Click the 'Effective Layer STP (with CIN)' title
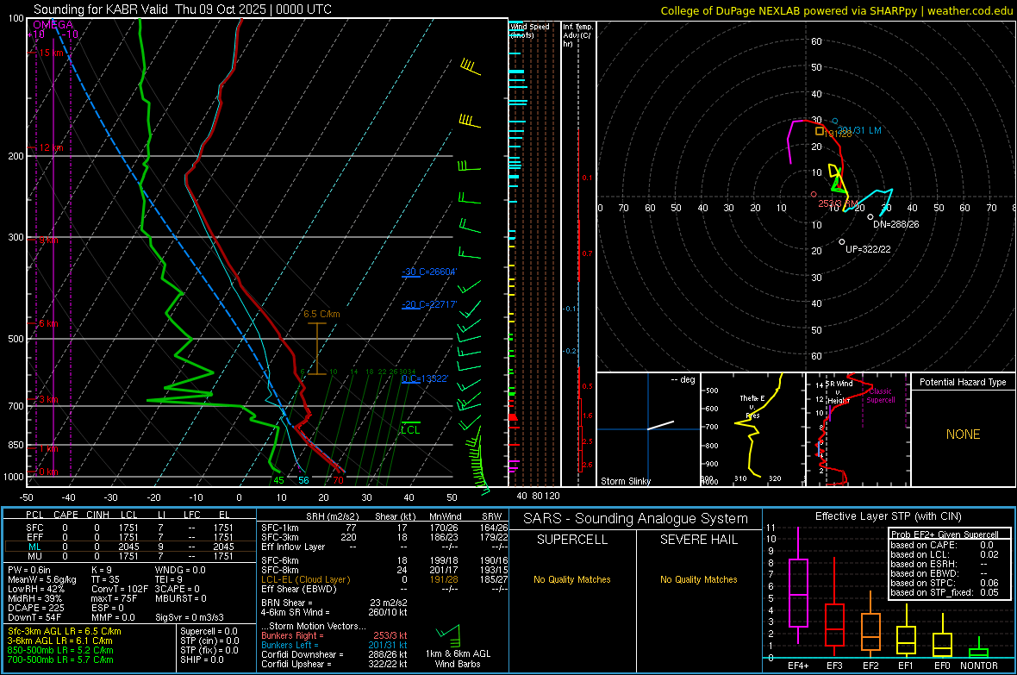The width and height of the screenshot is (1017, 675). point(888,516)
